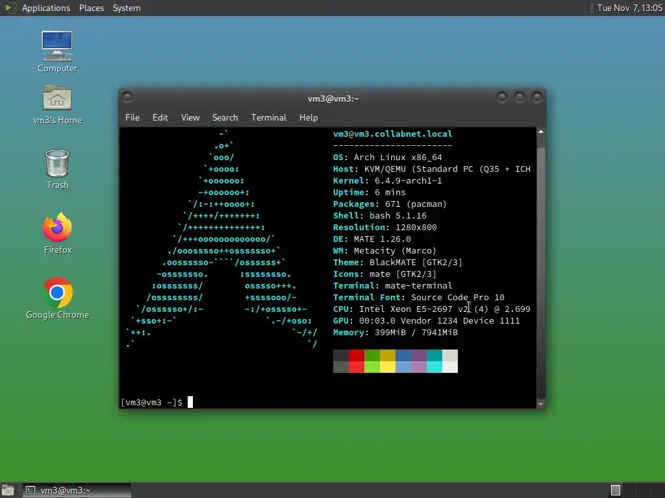The width and height of the screenshot is (665, 498).
Task: Click the show desktop icon in the bottom panel
Action: (8, 490)
